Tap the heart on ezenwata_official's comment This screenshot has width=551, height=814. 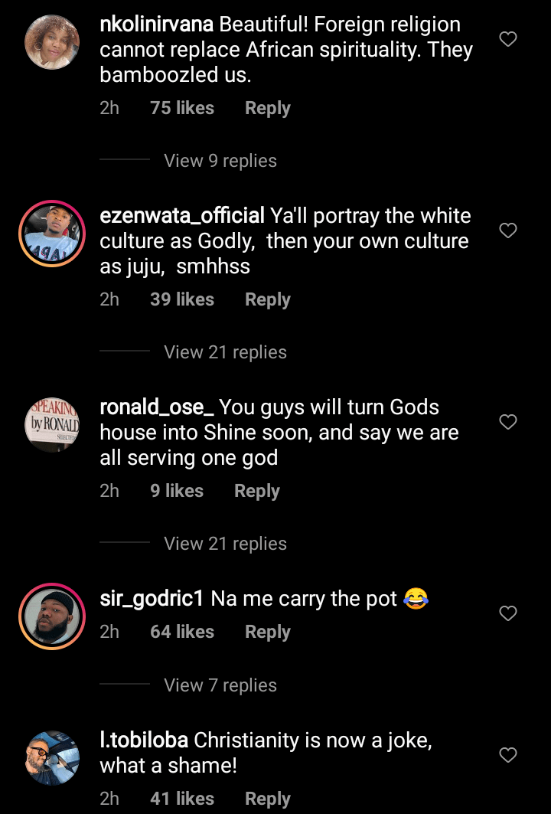(x=508, y=230)
